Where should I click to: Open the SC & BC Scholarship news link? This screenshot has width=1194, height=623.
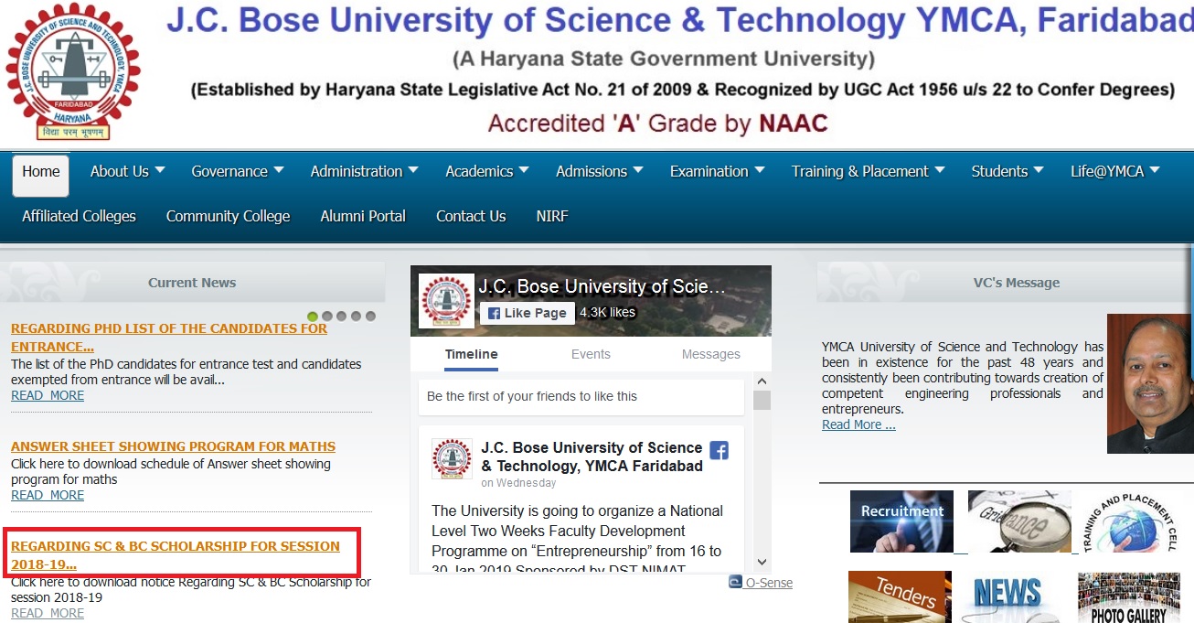pos(176,554)
